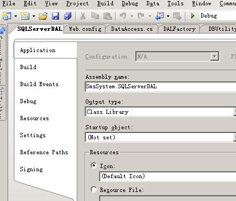Viewport: 236px width, 201px height.
Task: Select the Application properties page
Action: click(x=45, y=50)
